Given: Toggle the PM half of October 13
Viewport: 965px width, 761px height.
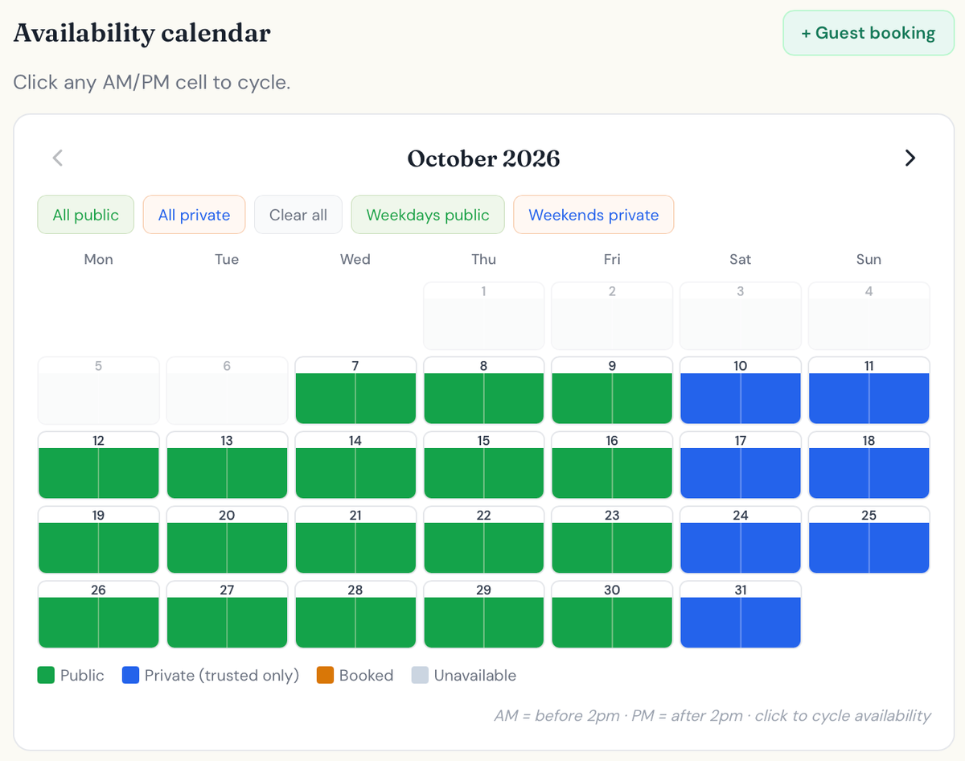Looking at the screenshot, I should click(257, 473).
